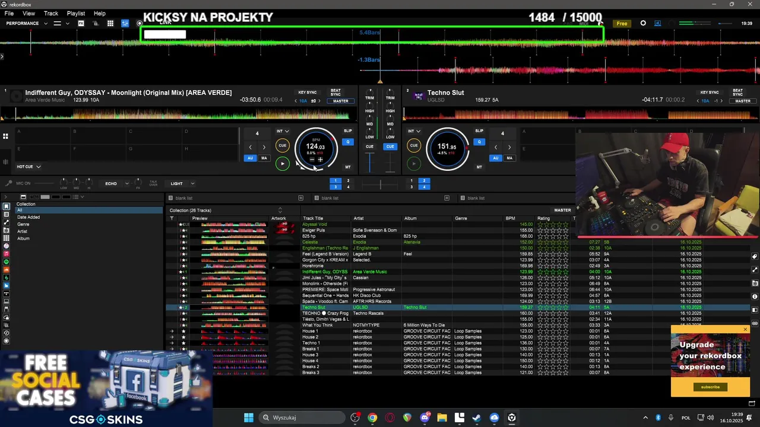760x427 pixels.
Task: Click CUE button on deck 2
Action: (414, 145)
